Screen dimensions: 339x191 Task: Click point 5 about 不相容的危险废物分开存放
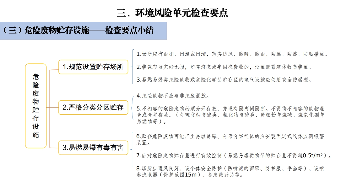(230, 115)
